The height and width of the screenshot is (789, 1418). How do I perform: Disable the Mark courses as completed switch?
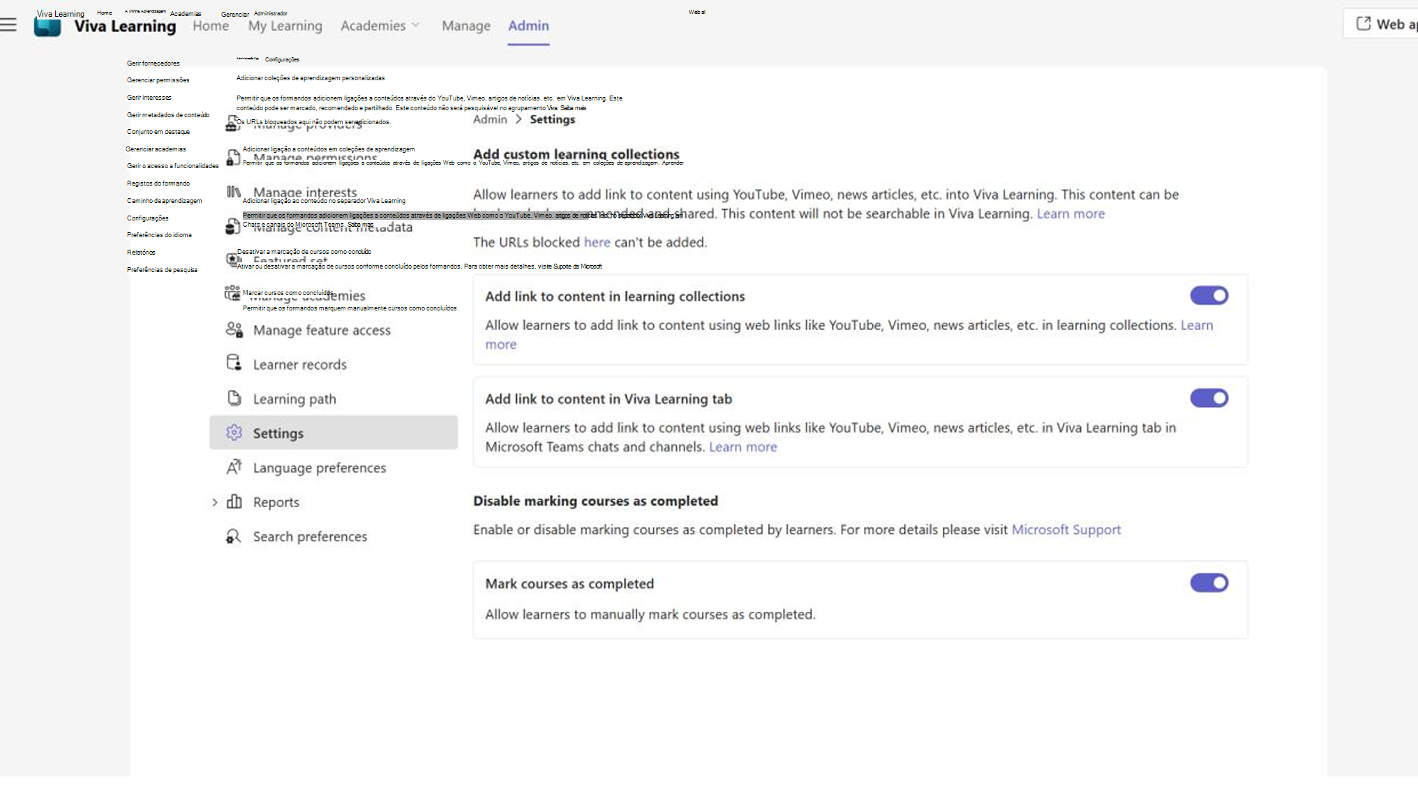click(1209, 583)
